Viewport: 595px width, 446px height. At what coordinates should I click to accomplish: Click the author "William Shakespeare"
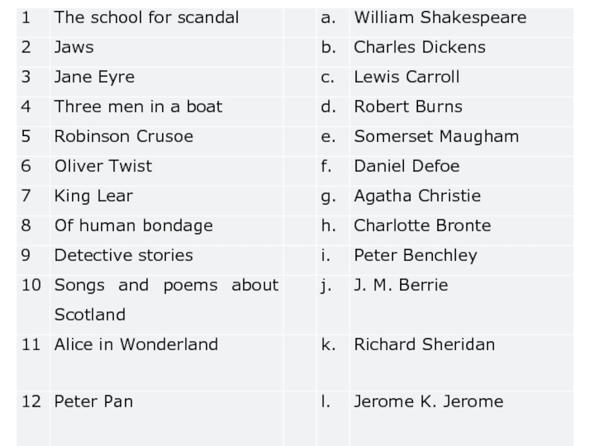coord(440,17)
